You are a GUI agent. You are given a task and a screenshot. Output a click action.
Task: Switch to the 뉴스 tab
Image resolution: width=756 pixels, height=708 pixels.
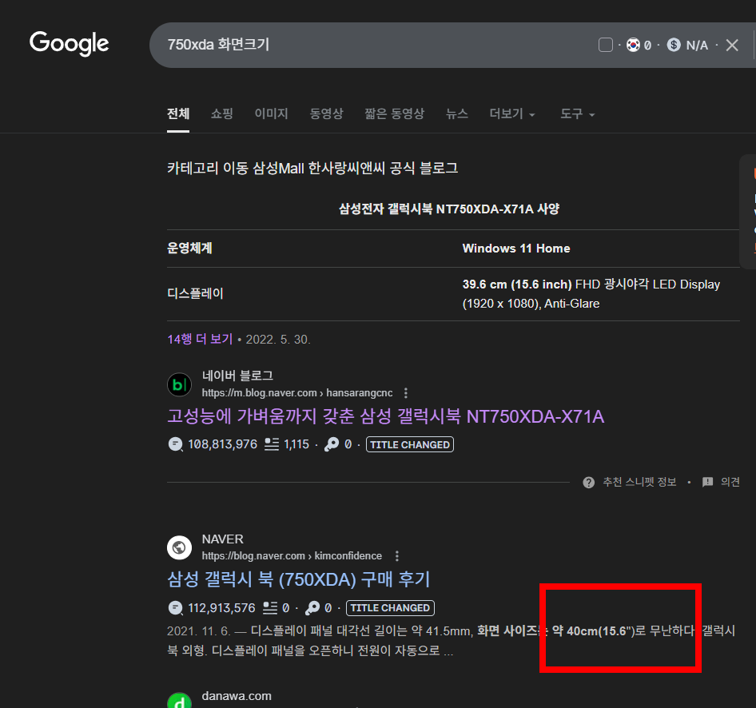456,113
